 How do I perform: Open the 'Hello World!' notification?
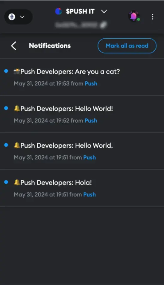tap(82, 114)
